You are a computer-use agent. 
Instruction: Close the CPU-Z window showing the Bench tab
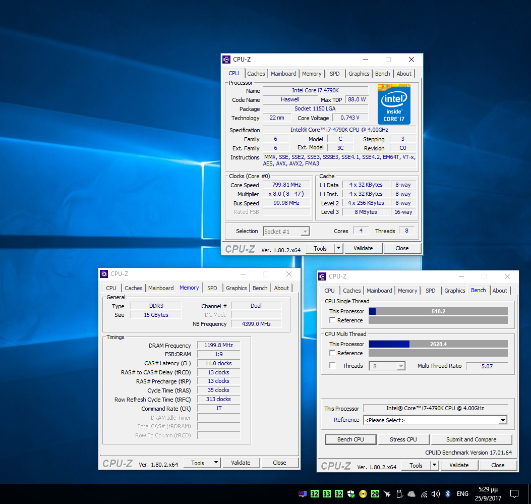tap(507, 276)
